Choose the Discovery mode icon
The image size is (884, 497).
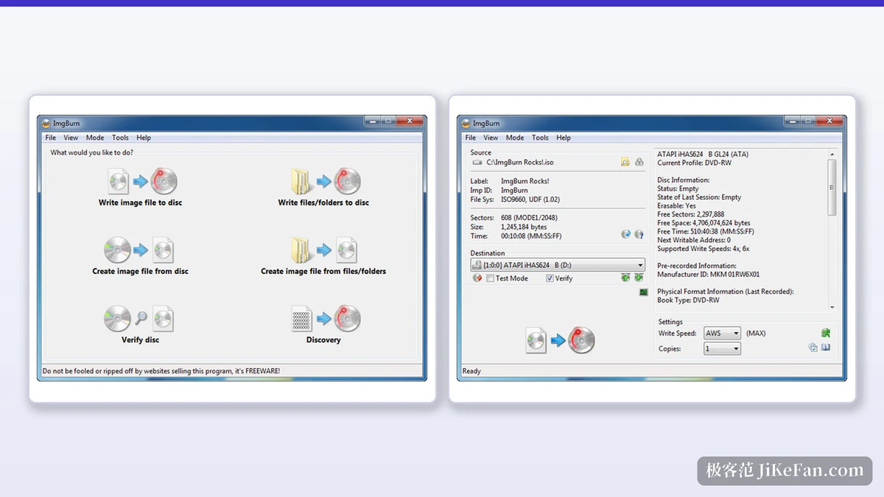pos(324,318)
